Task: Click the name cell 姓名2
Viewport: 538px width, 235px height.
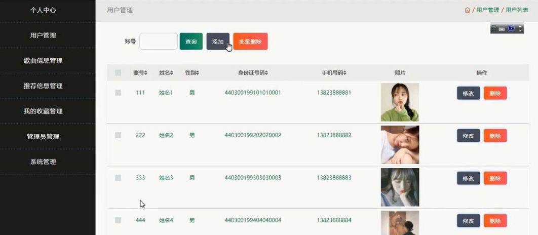Action: (x=166, y=135)
